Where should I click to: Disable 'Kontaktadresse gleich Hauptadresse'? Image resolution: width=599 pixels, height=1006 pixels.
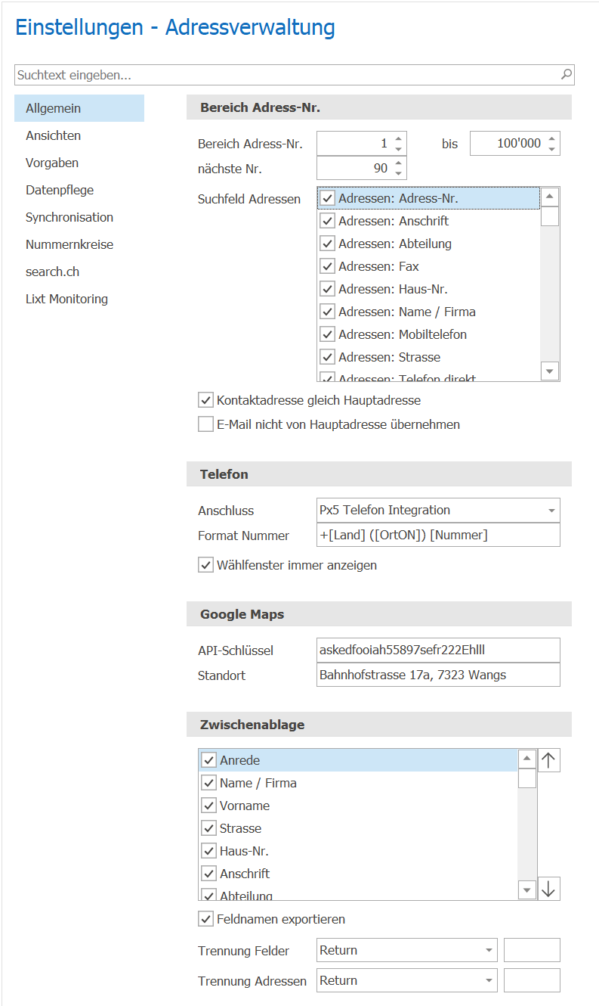tap(205, 400)
